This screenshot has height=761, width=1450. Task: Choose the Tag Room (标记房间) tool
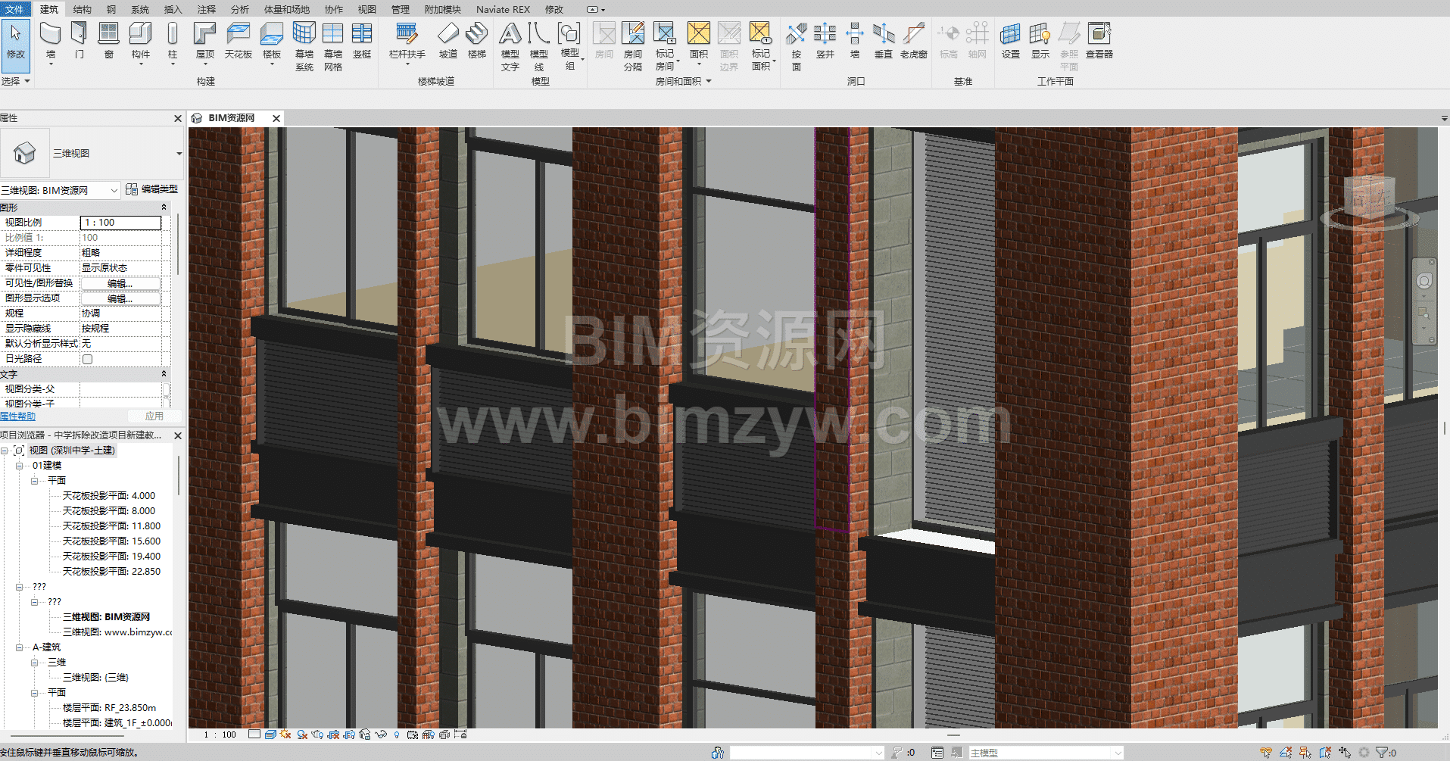(665, 46)
